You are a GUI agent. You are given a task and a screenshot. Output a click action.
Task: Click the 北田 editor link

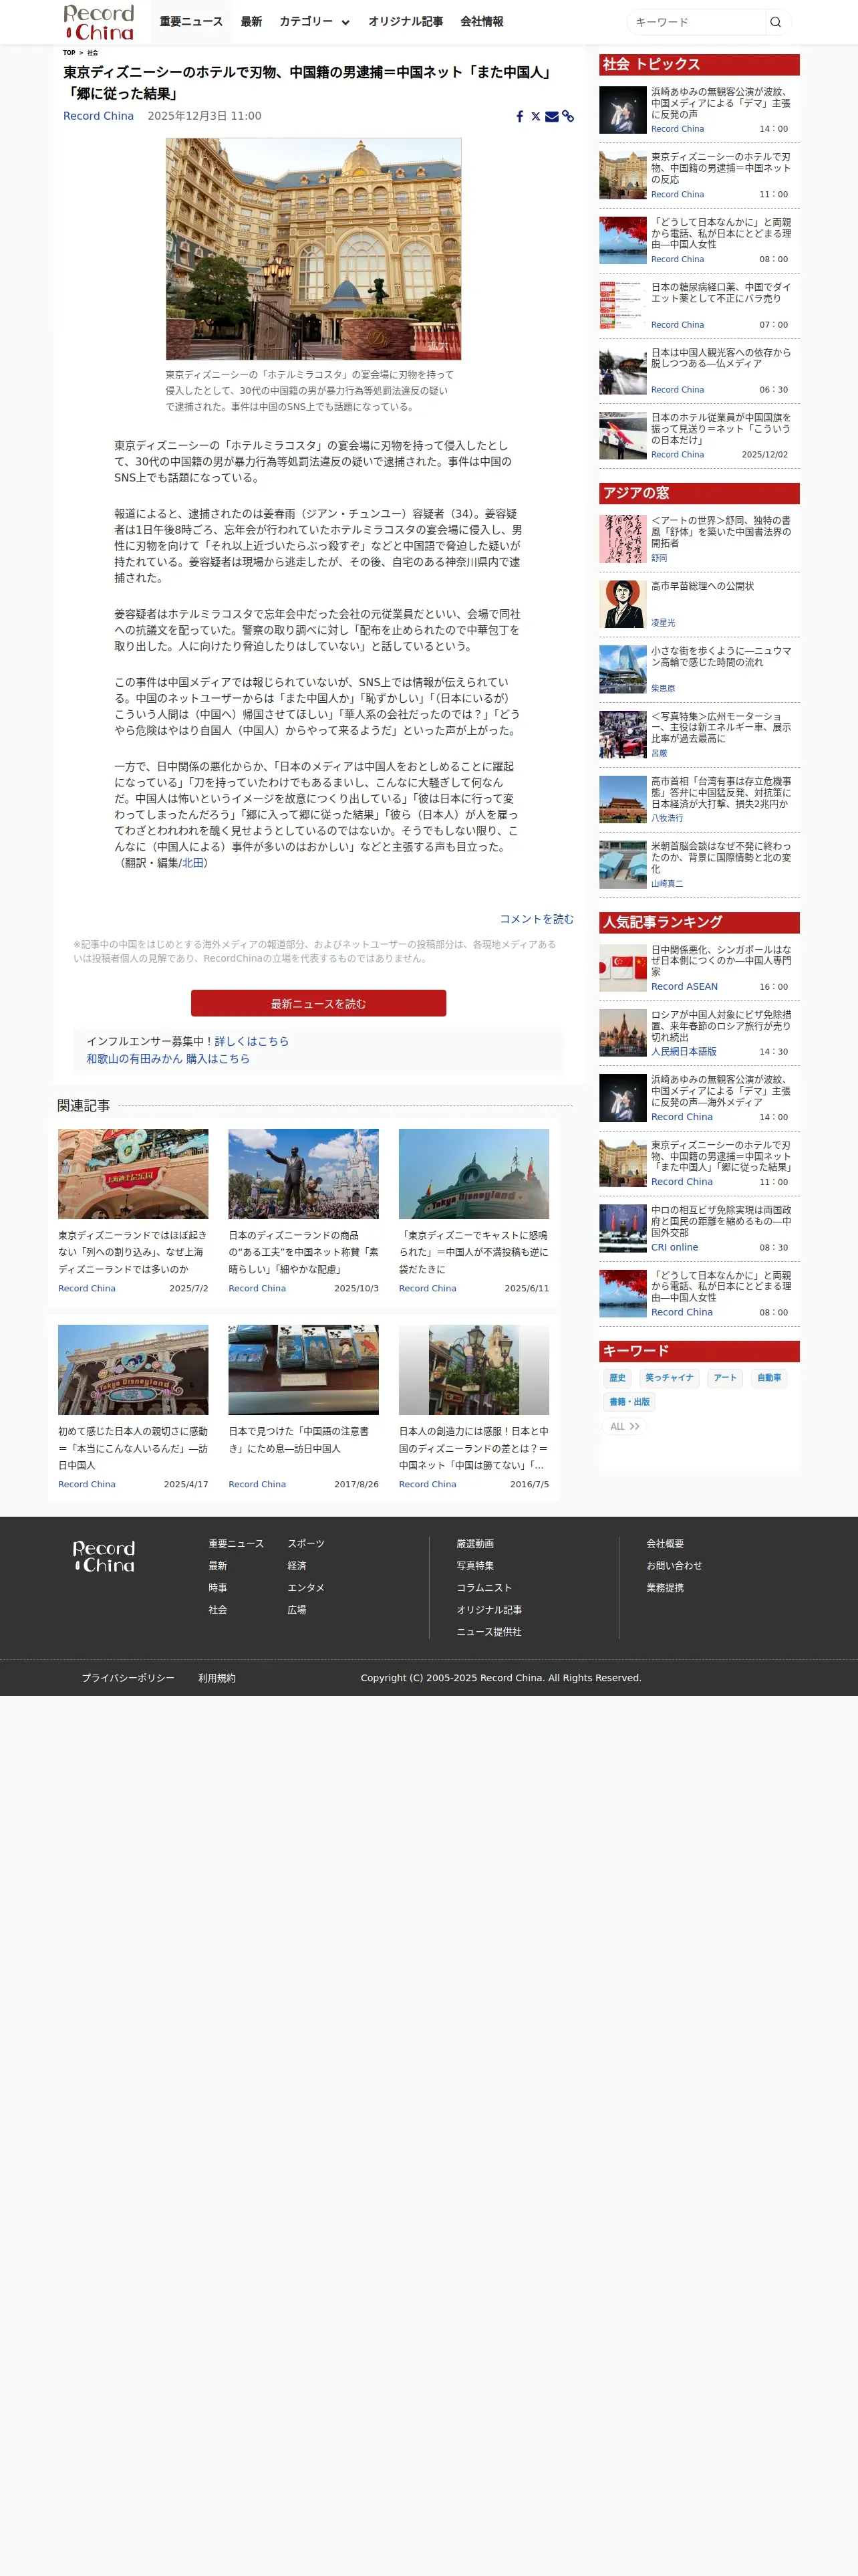point(192,863)
